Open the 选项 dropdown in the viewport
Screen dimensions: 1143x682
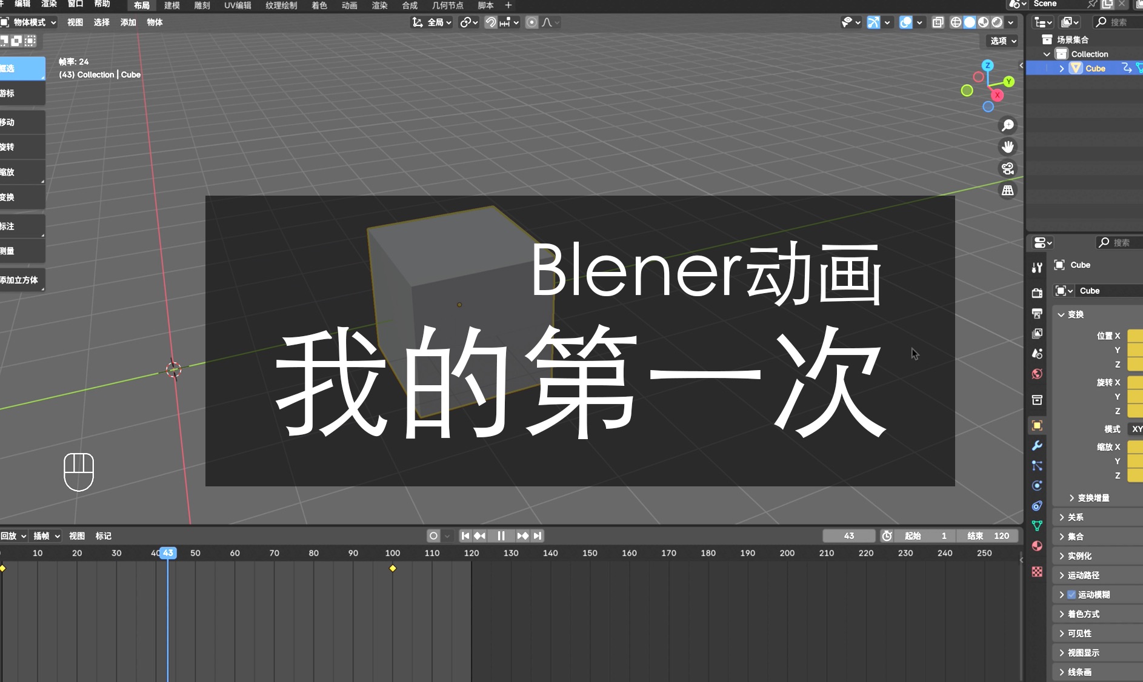pos(1000,41)
